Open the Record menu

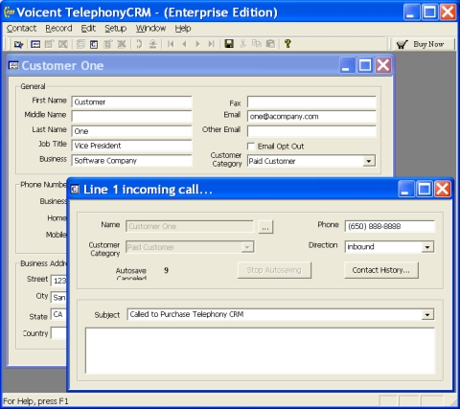tap(58, 29)
